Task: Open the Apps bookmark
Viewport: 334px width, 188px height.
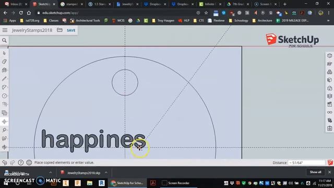Action: tap(10, 20)
